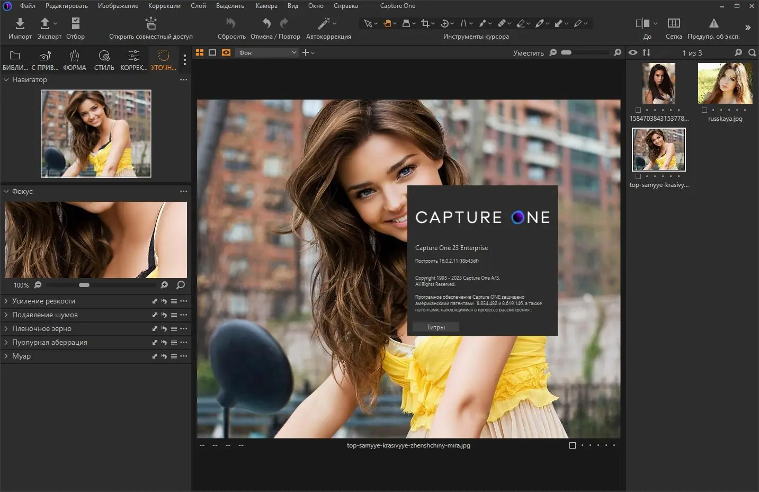
Task: Select the Pan hand cursor tool
Action: 387,23
